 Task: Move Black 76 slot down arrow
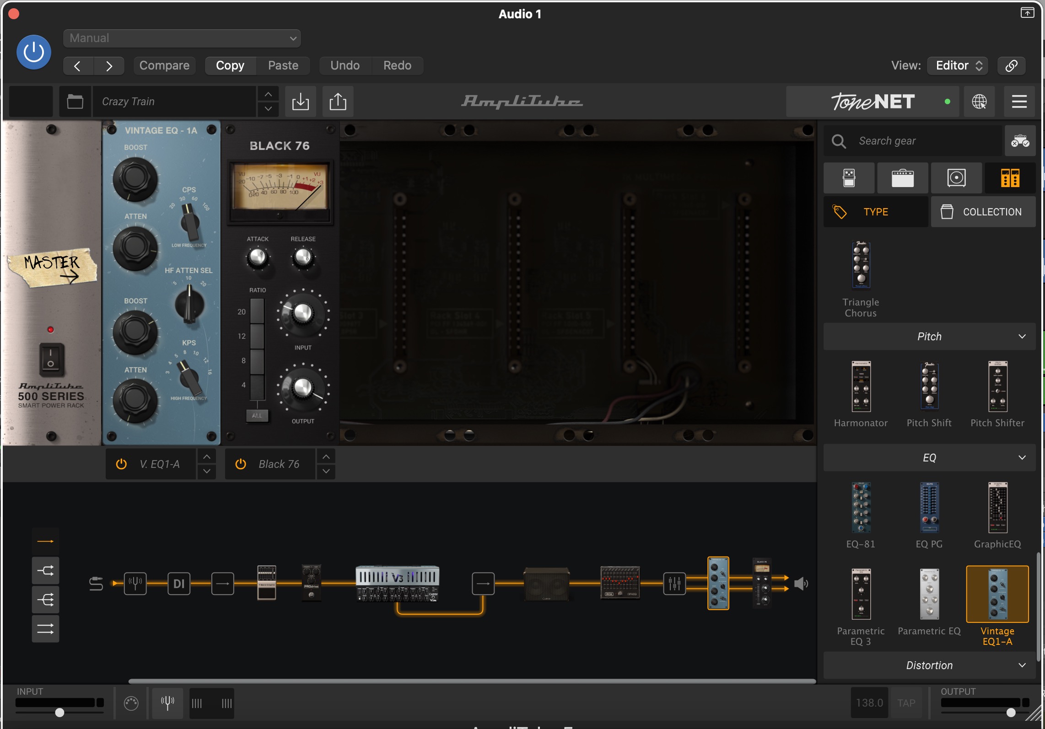[x=326, y=471]
